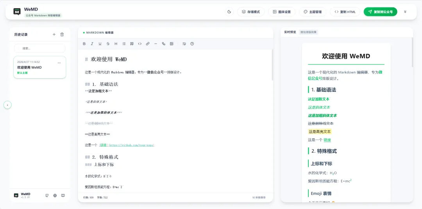The image size is (422, 209).
Task: Click the markdown link URL in the editor
Action: pos(131,145)
